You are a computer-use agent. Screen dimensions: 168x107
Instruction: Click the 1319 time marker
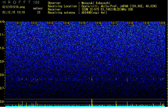click(146, 23)
